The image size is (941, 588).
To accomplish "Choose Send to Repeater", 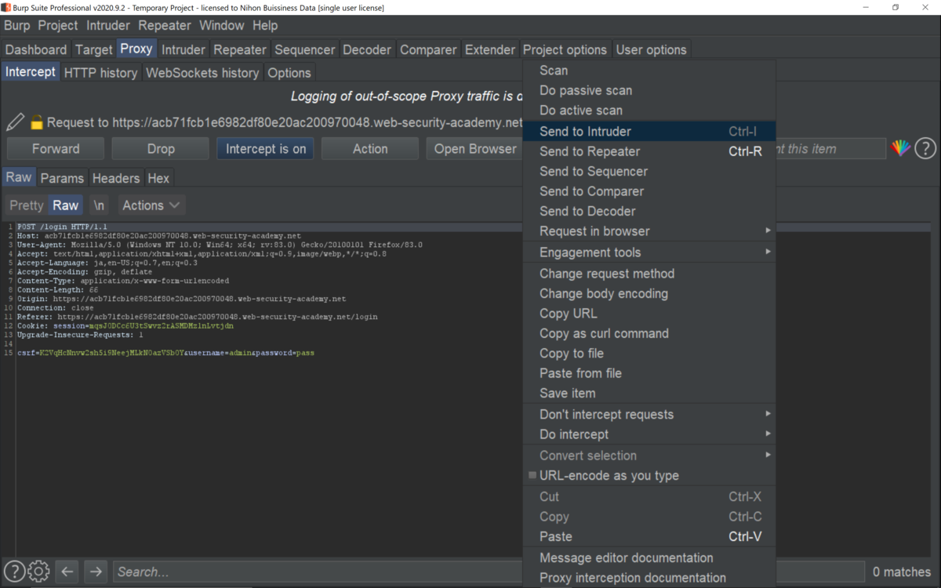I will coord(649,151).
